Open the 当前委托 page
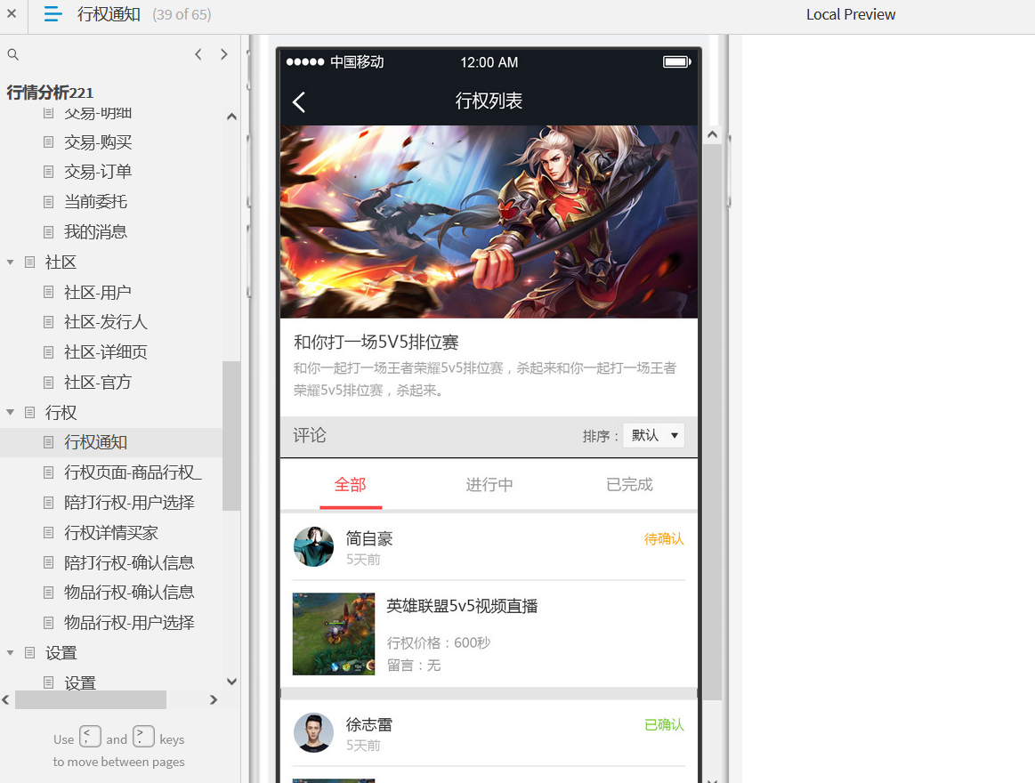Viewport: 1035px width, 783px height. 96,202
